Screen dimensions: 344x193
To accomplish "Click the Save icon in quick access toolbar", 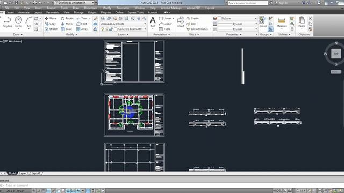I will pyautogui.click(x=16, y=3).
